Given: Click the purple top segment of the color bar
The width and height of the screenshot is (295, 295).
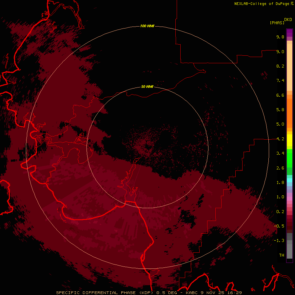Looking at the screenshot, I should [289, 33].
